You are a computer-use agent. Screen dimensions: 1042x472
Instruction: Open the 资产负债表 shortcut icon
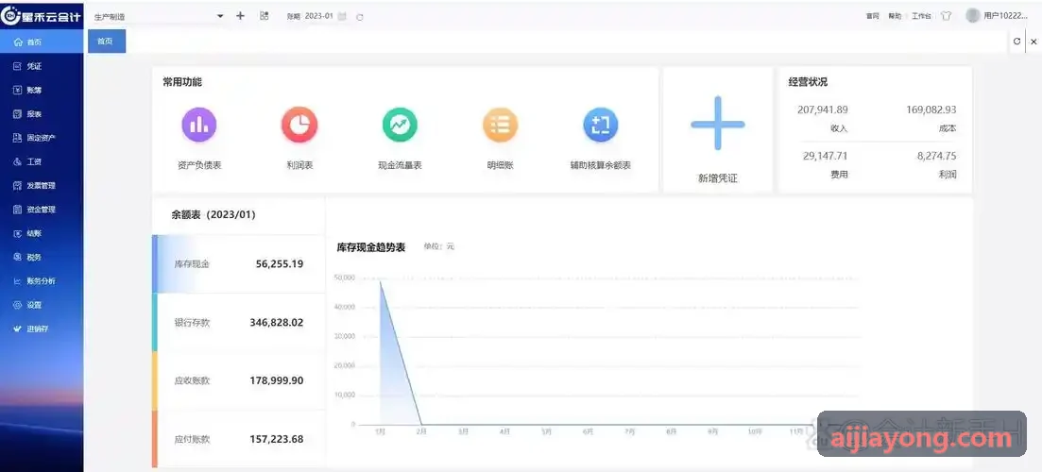[x=199, y=125]
